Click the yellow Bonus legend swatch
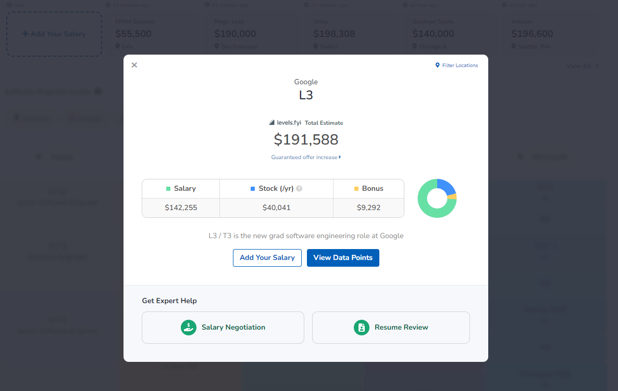The image size is (618, 391). (356, 189)
